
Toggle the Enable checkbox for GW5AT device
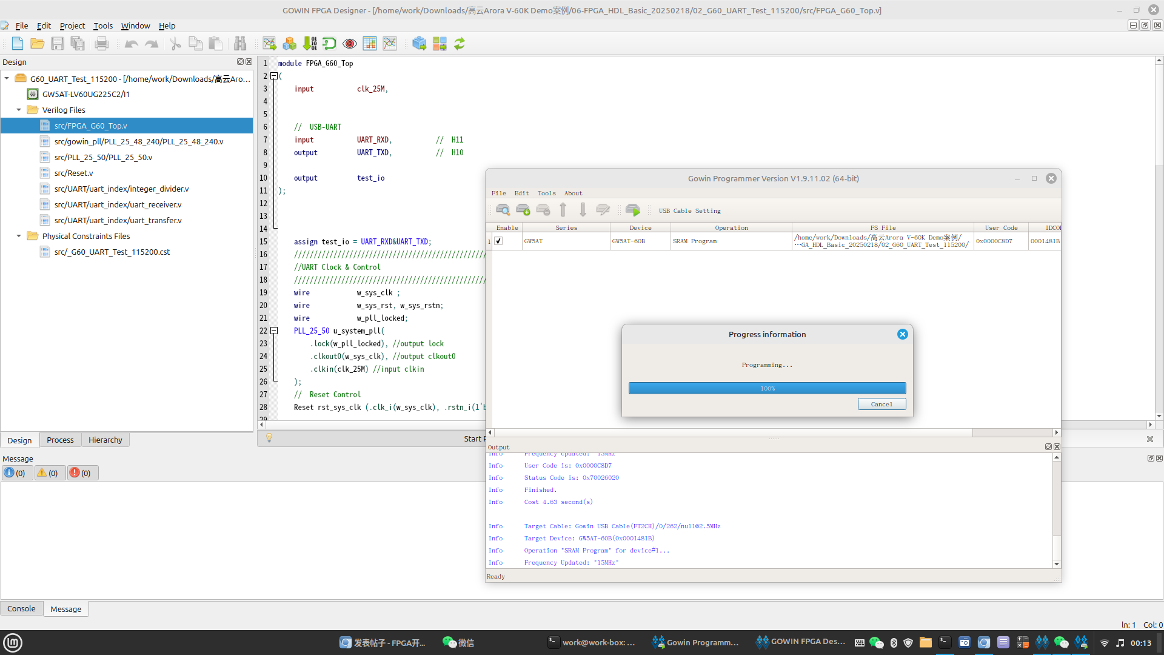(498, 241)
